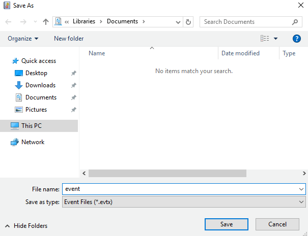This screenshot has height=236, width=308.
Task: Open the view options dropdown arrow
Action: 275,39
